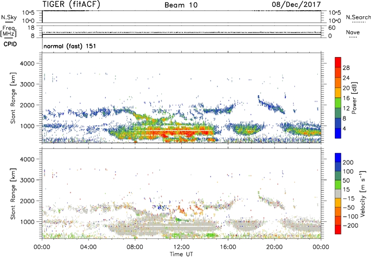Click the '12' label on Power color bar
Image resolution: width=371 pixels, height=257 pixels.
(346, 108)
